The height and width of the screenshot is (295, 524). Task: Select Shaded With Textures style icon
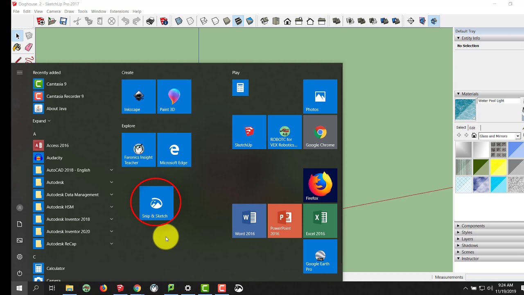tap(238, 21)
